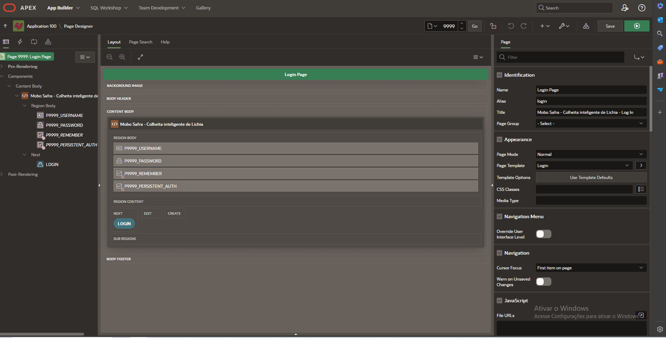Open the Cursor Focus dropdown
Image resolution: width=666 pixels, height=338 pixels.
click(591, 268)
